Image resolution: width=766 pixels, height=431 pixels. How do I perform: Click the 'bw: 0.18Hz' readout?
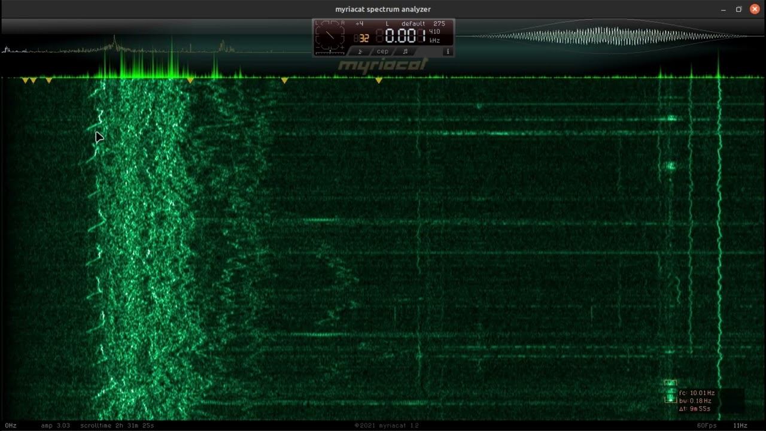click(x=695, y=401)
